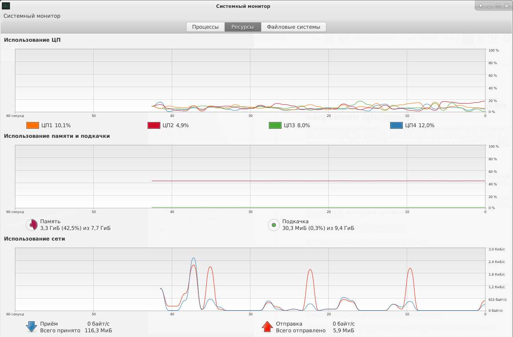Open the «Файловые системы» tab

293,27
